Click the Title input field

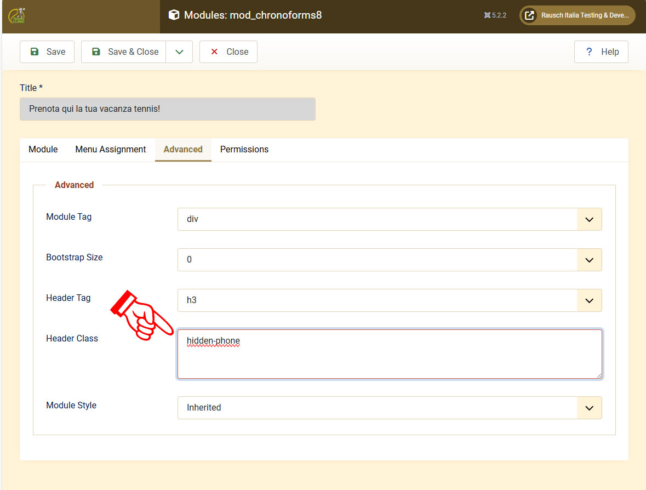point(168,109)
